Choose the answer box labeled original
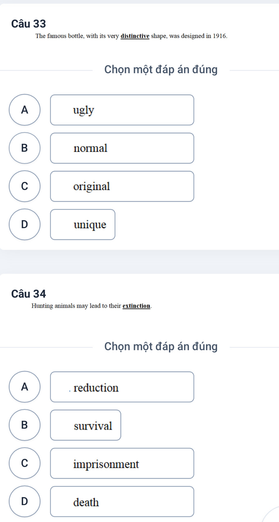279x522 pixels. pos(122,186)
